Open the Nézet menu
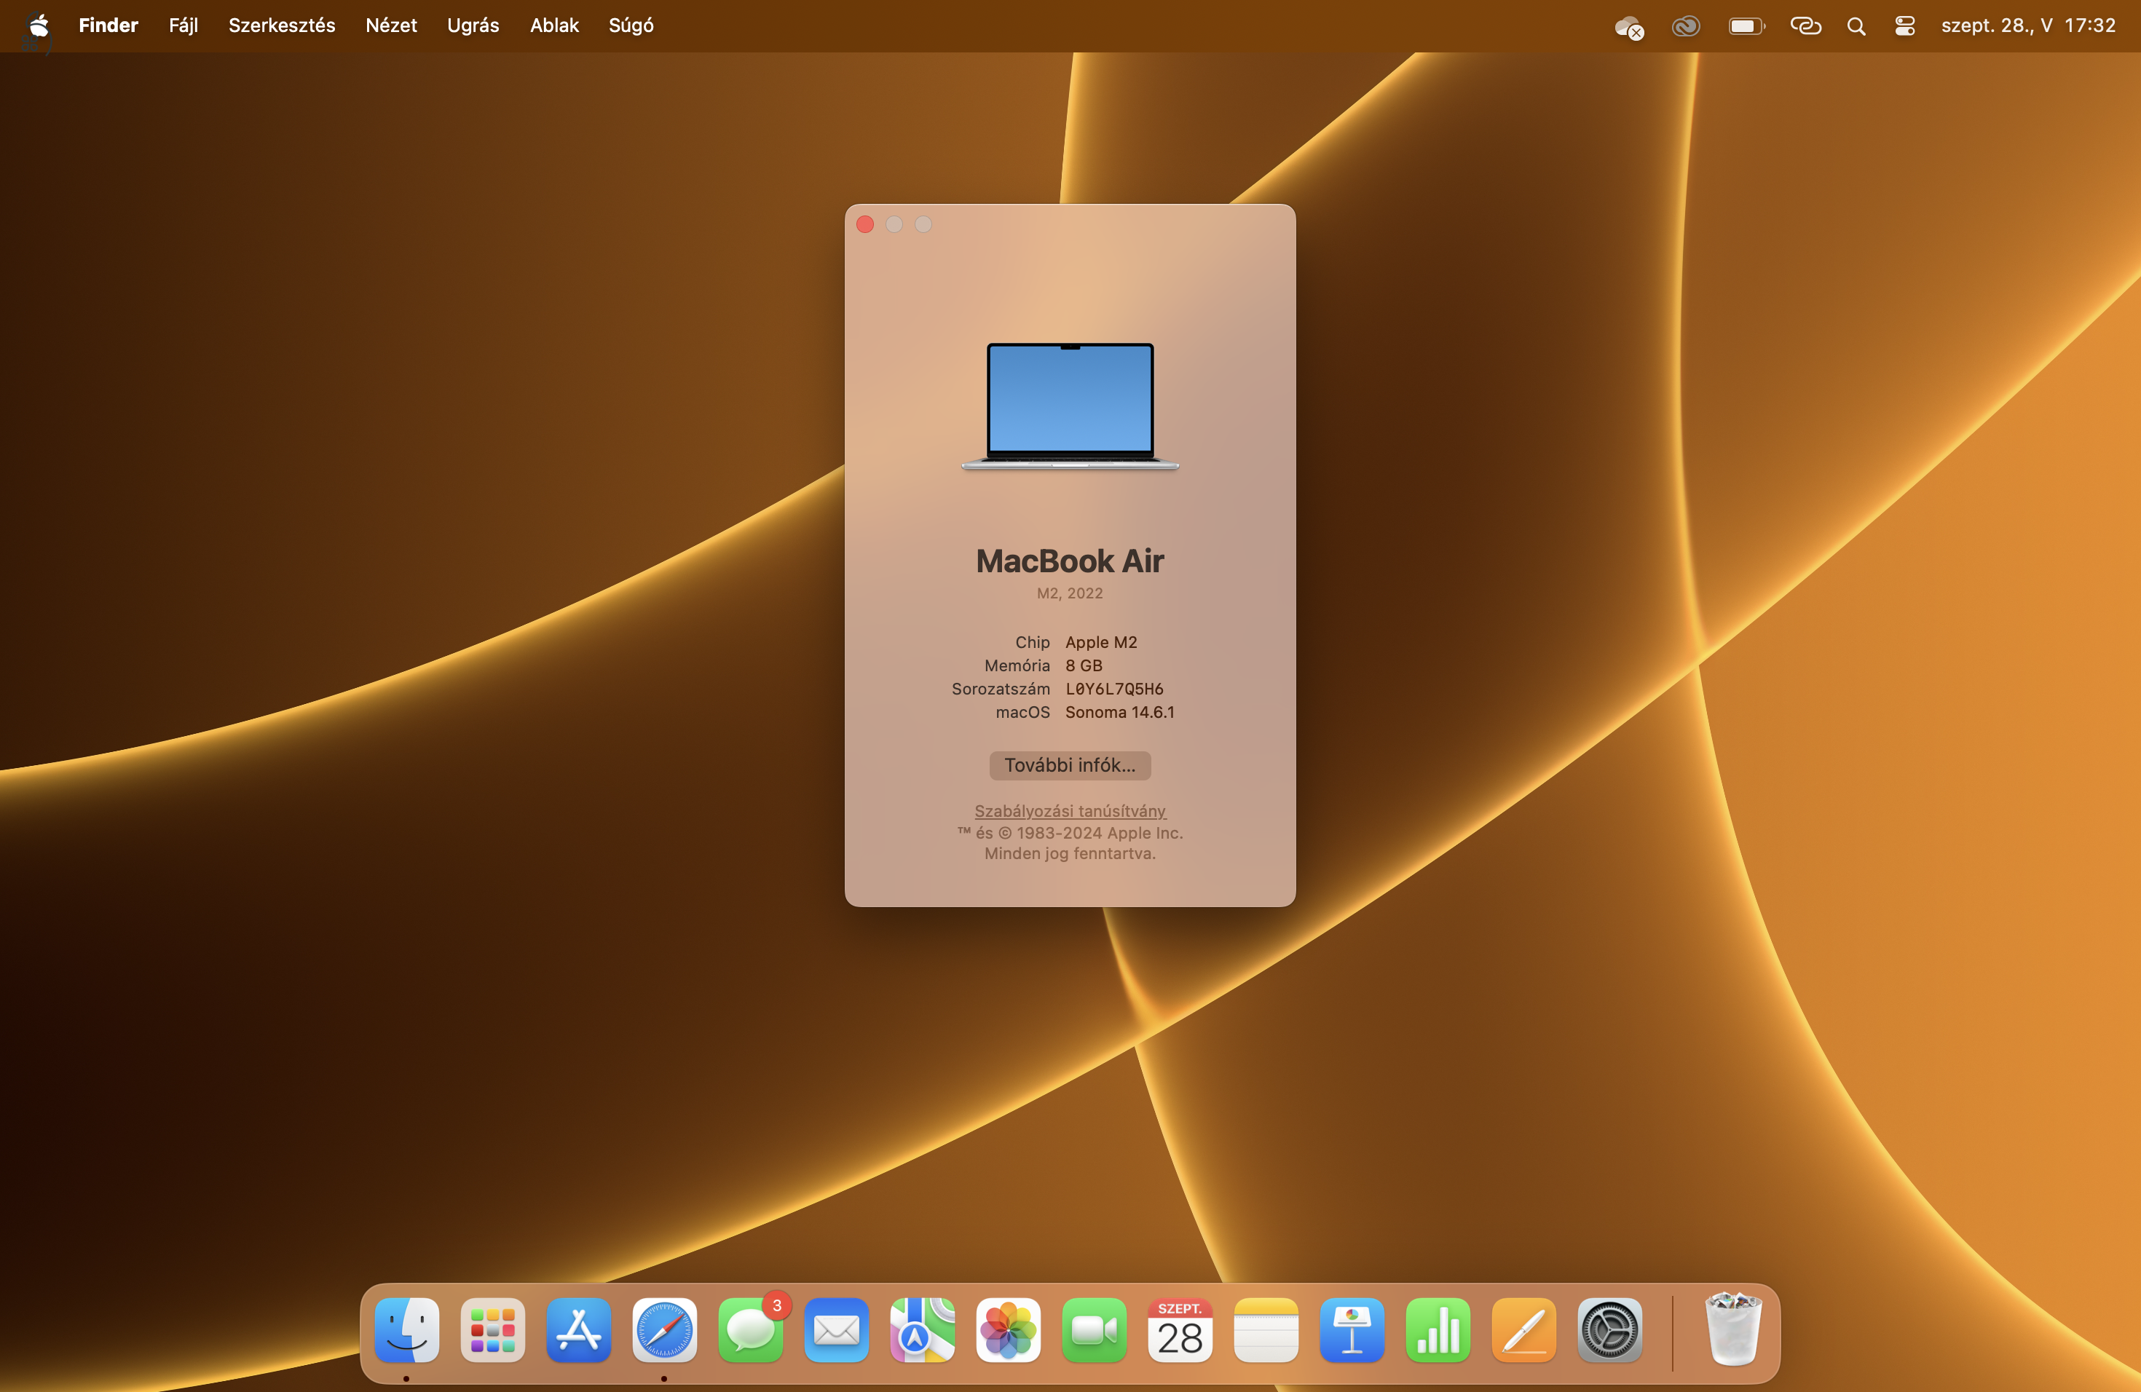This screenshot has width=2141, height=1392. [391, 25]
